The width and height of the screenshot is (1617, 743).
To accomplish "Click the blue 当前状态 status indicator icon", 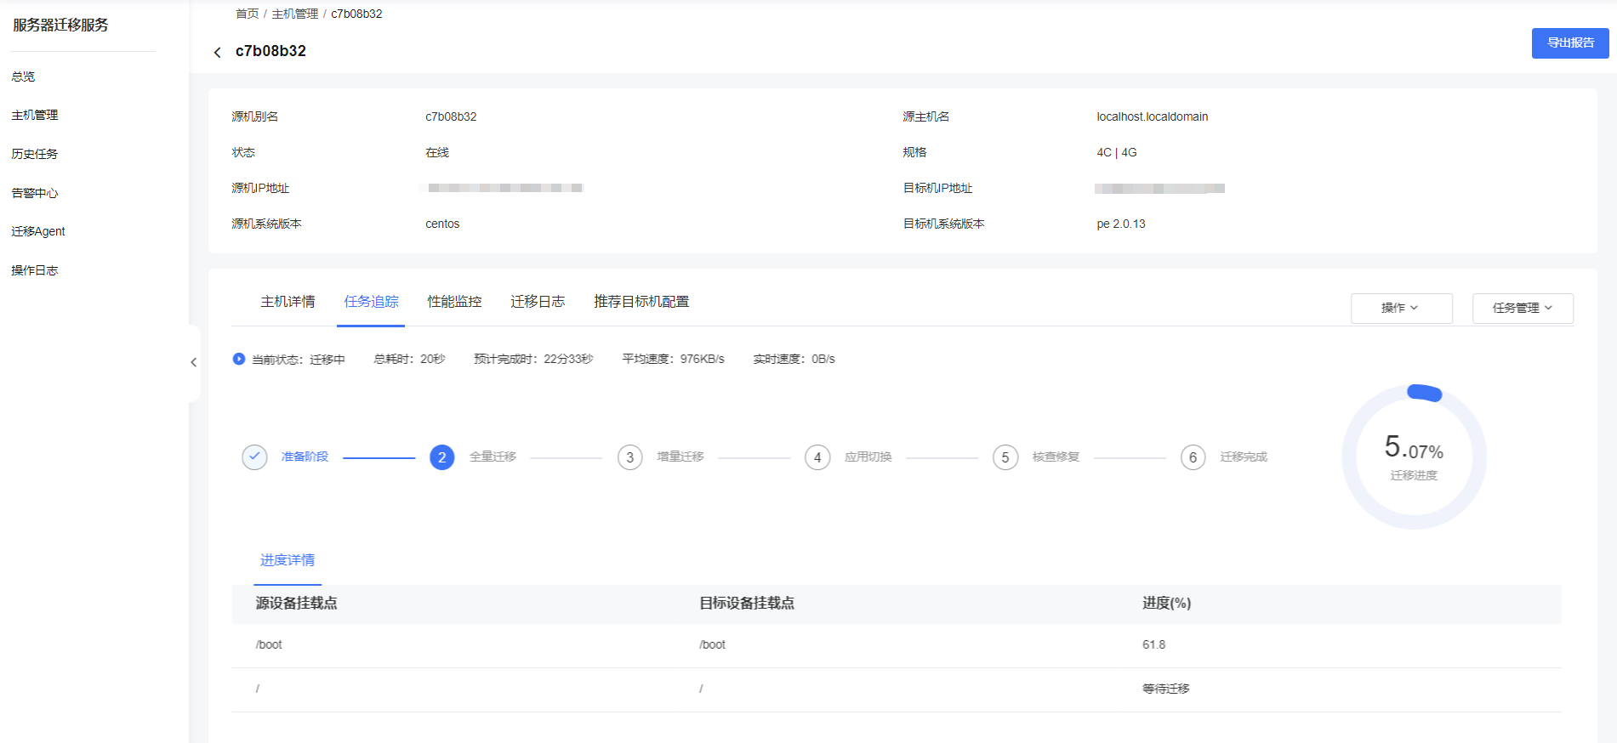I will (x=239, y=360).
